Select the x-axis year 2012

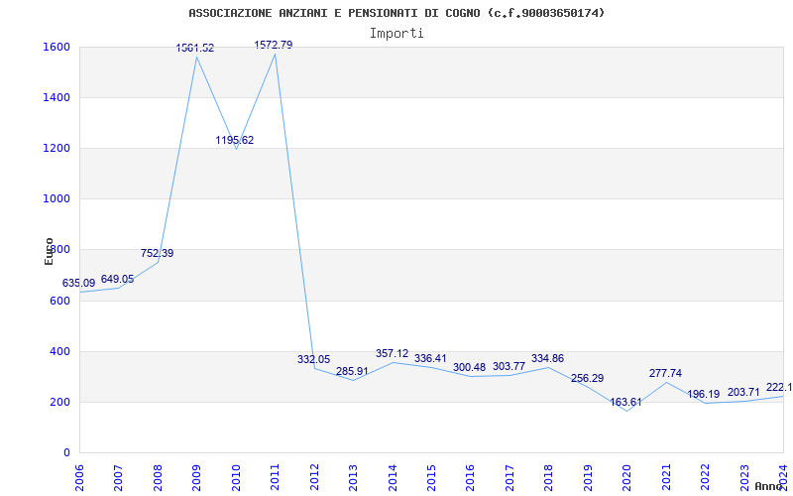[x=314, y=477]
